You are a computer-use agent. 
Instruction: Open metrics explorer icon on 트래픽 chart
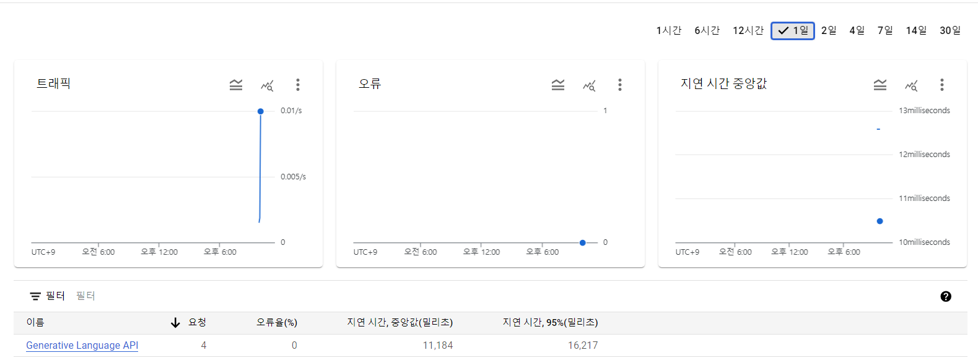(267, 85)
